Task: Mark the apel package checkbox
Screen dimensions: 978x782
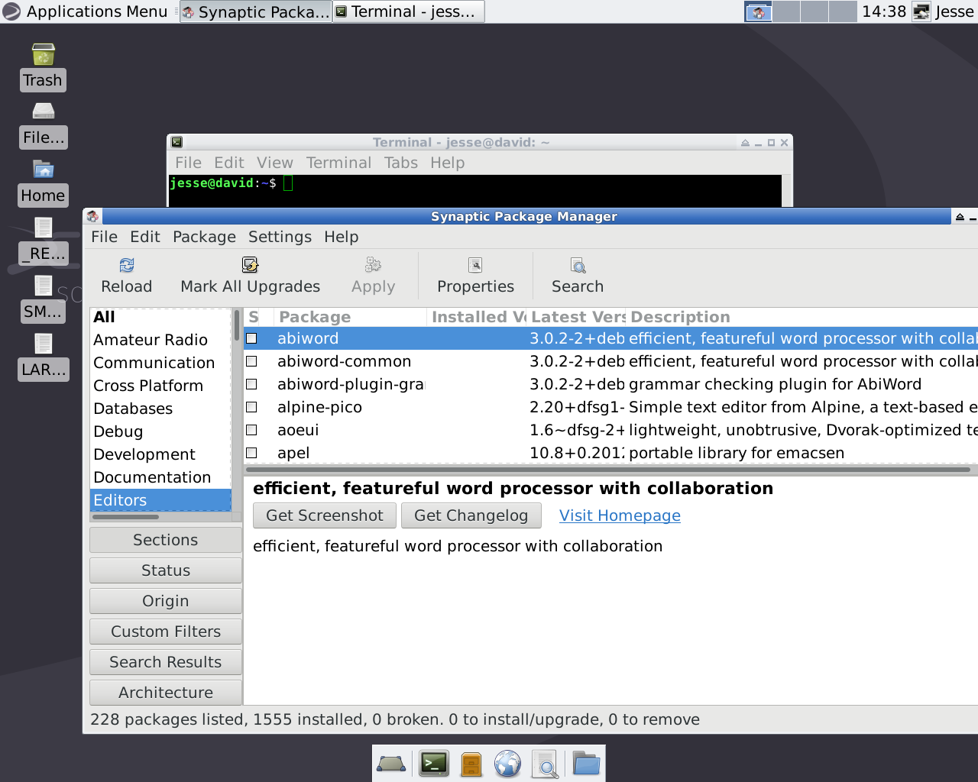Action: click(x=251, y=453)
